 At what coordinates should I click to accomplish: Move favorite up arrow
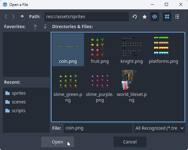[35, 27]
